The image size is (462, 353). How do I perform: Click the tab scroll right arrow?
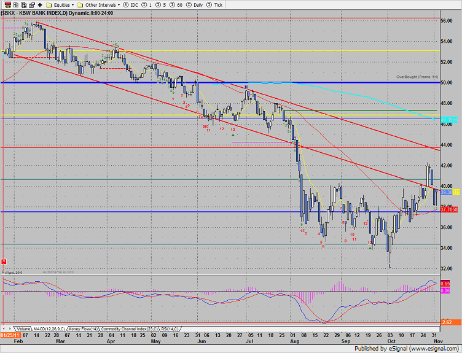[x=10, y=328]
